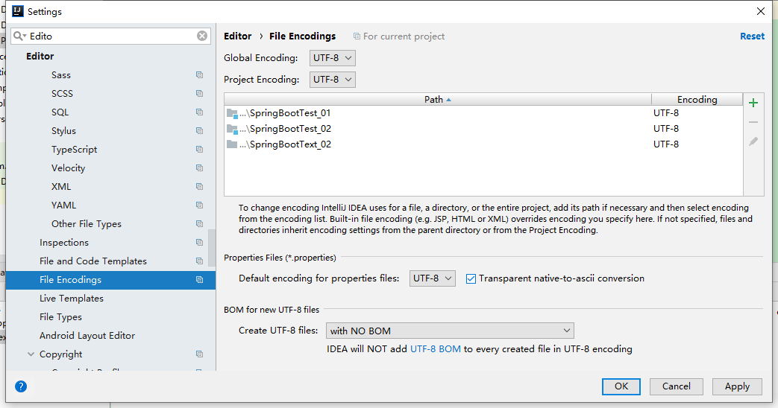Click the Cancel button
778x408 pixels.
pos(677,386)
